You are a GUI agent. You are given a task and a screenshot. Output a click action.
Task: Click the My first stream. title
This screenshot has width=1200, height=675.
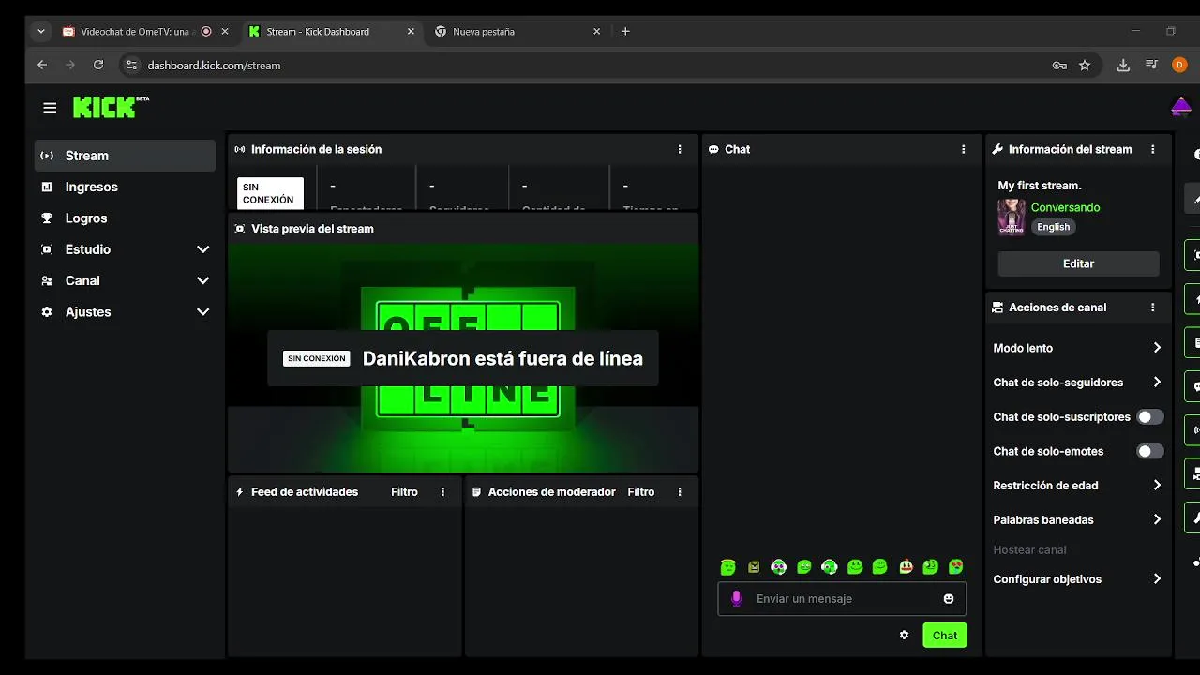point(1040,186)
